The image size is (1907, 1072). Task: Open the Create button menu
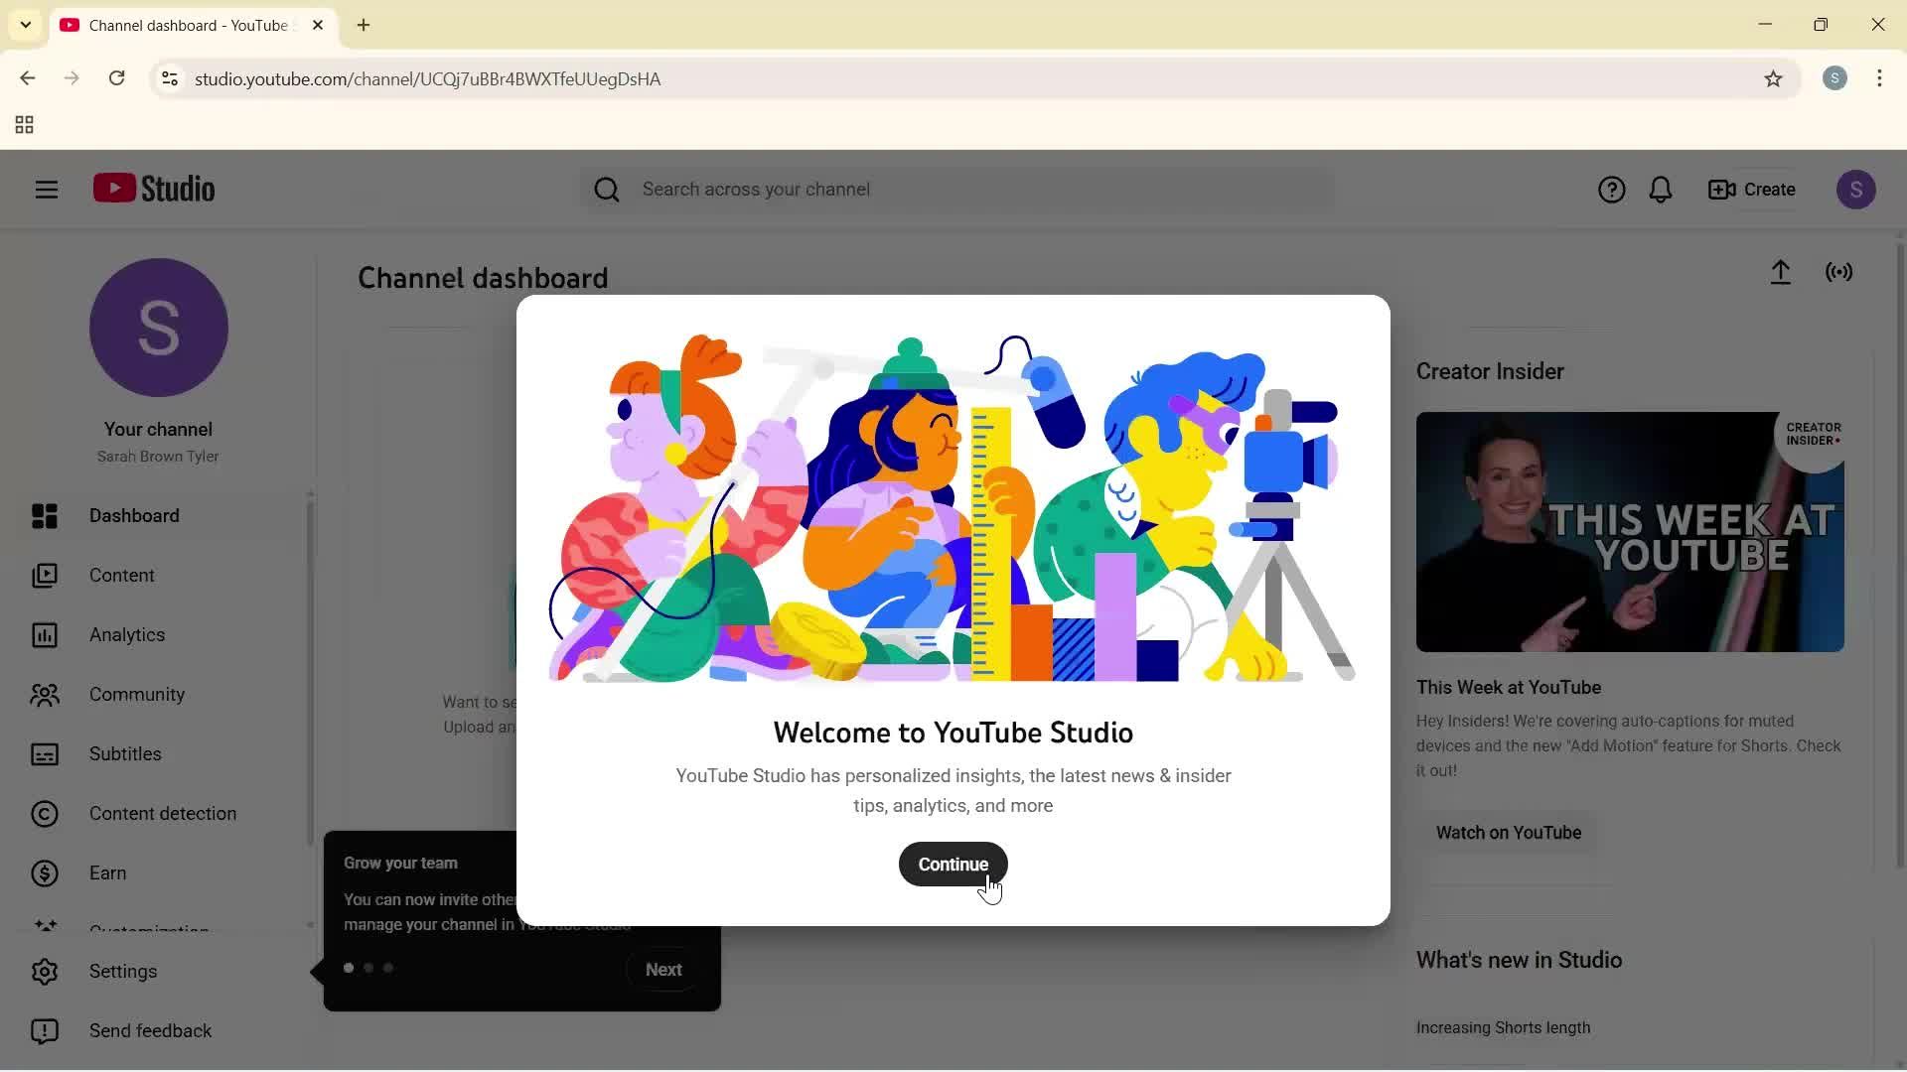tap(1752, 190)
